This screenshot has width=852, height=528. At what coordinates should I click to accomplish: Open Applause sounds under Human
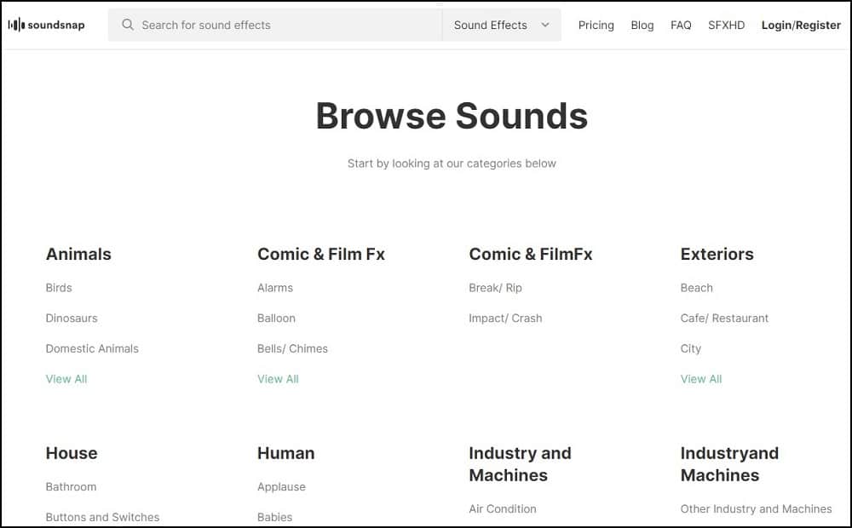tap(281, 486)
